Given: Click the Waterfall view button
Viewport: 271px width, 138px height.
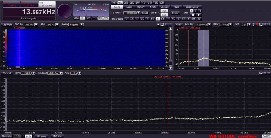Looking at the screenshot, I should pos(7,73).
